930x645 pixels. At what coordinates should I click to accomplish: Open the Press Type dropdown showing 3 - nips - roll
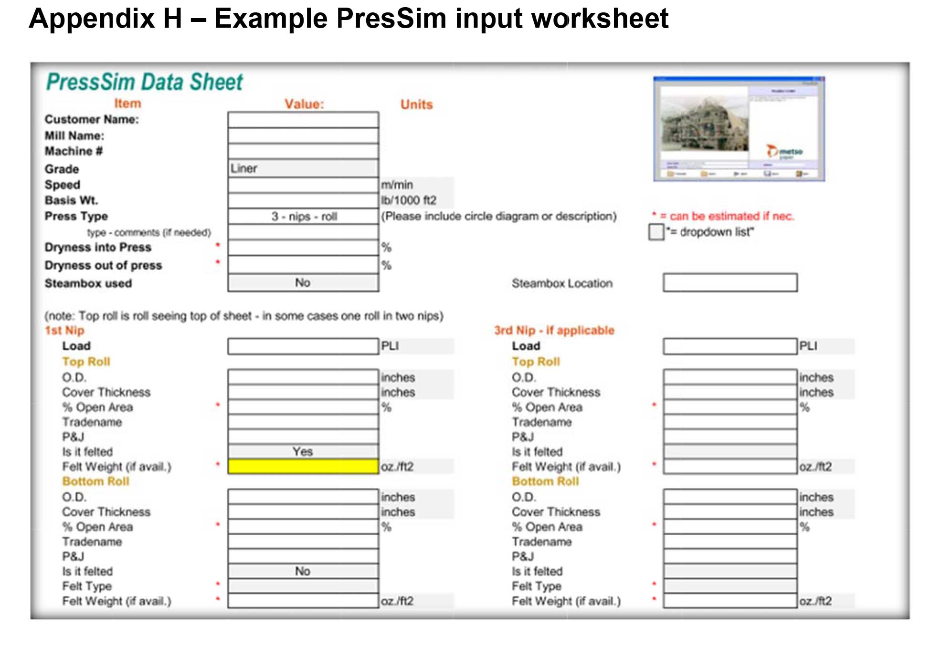click(303, 216)
